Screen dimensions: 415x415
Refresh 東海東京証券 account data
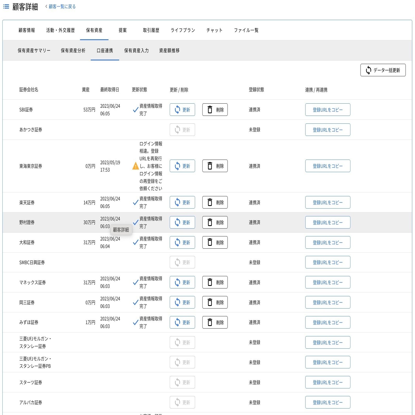point(182,166)
